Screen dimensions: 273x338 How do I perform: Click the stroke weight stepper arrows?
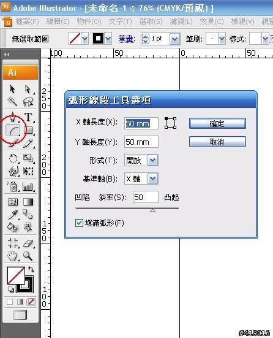(146, 39)
